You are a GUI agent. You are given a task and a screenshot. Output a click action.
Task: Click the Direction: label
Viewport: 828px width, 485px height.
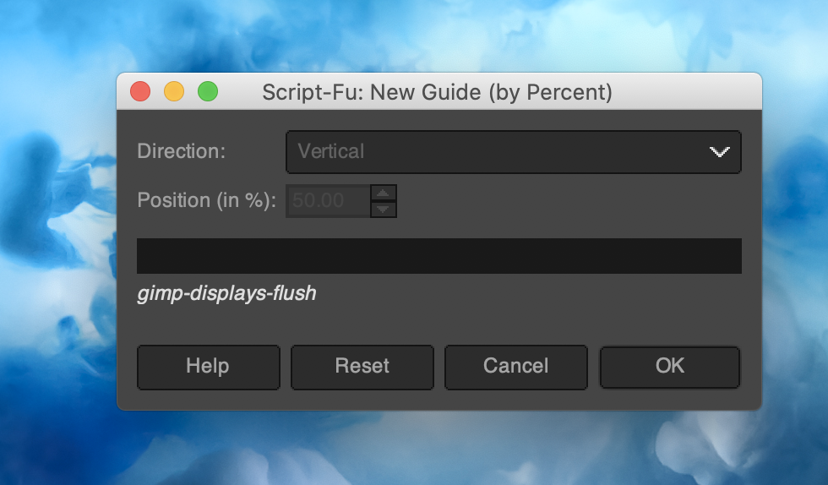point(182,152)
